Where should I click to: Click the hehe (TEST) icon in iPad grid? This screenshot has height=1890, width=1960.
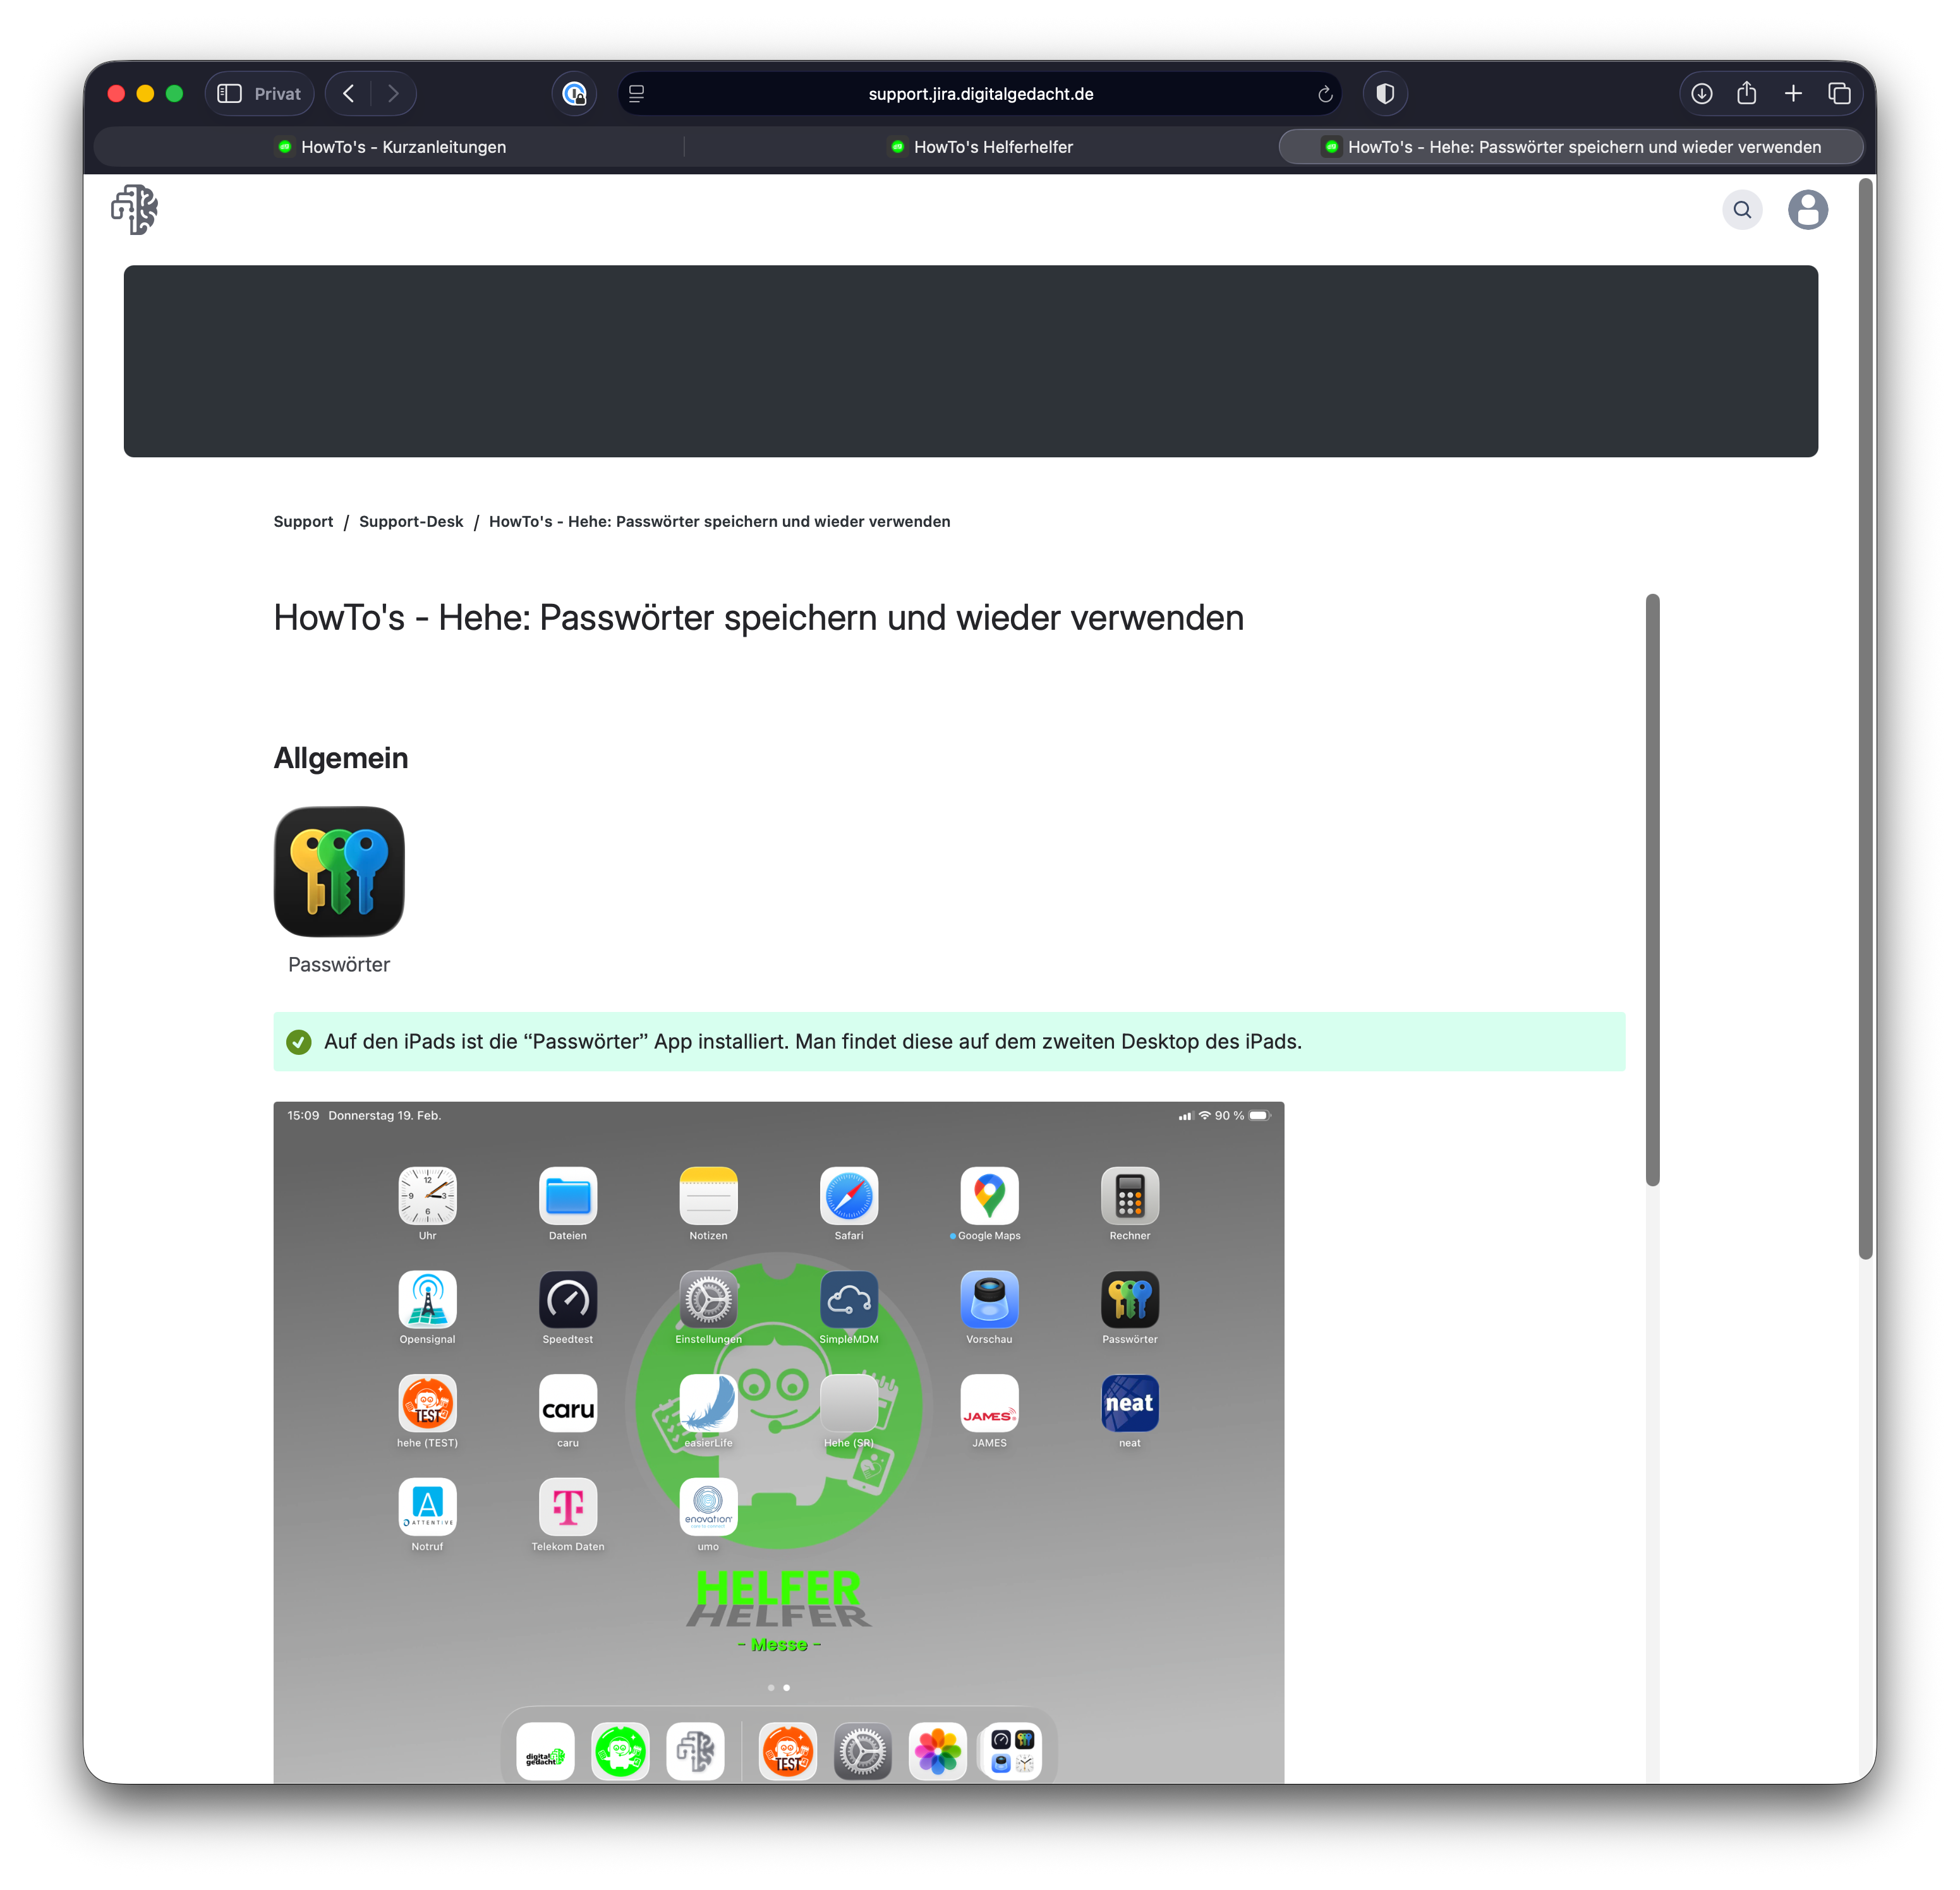point(428,1403)
